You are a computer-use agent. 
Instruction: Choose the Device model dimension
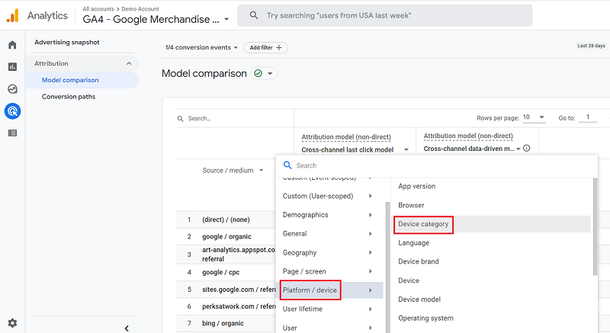tap(419, 299)
